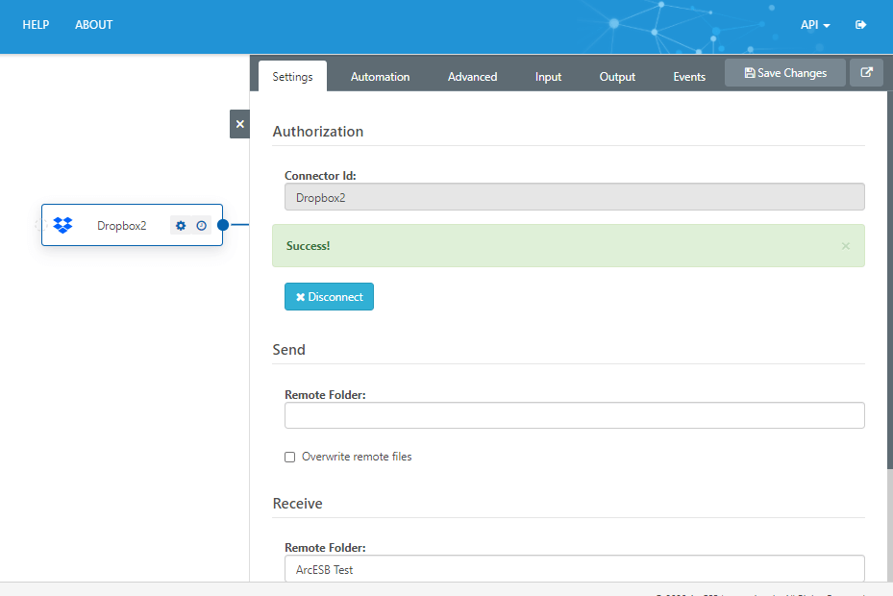Screen dimensions: 893x596
Task: Open the ABOUT menu
Action: click(x=94, y=24)
